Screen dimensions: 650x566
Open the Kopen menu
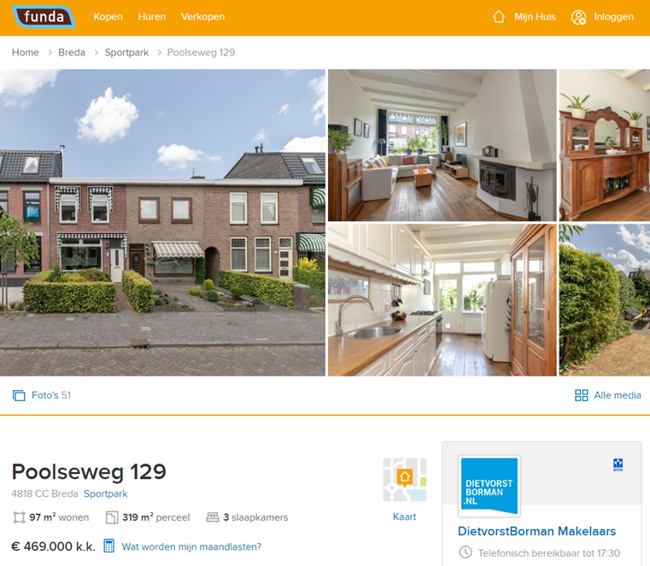[x=108, y=16]
